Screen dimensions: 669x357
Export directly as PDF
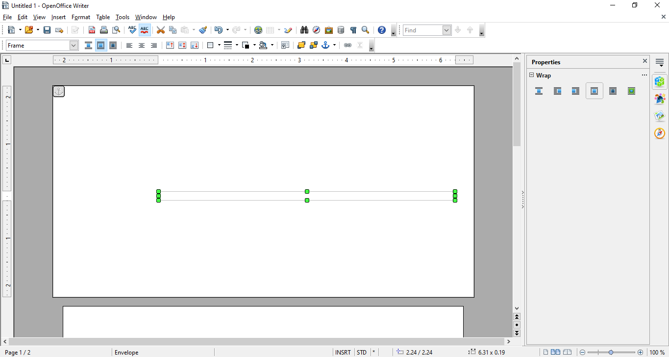pyautogui.click(x=92, y=30)
